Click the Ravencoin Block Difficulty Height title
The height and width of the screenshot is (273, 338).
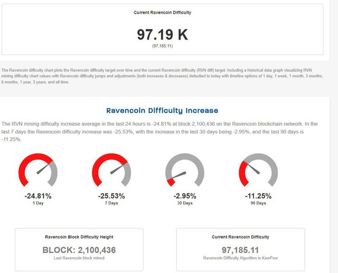tap(79, 237)
